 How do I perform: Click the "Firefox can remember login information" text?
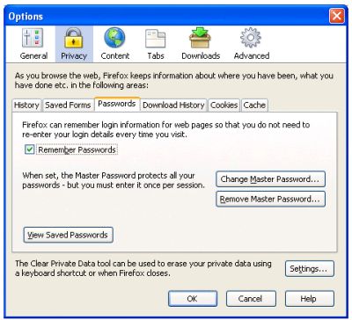click(166, 129)
